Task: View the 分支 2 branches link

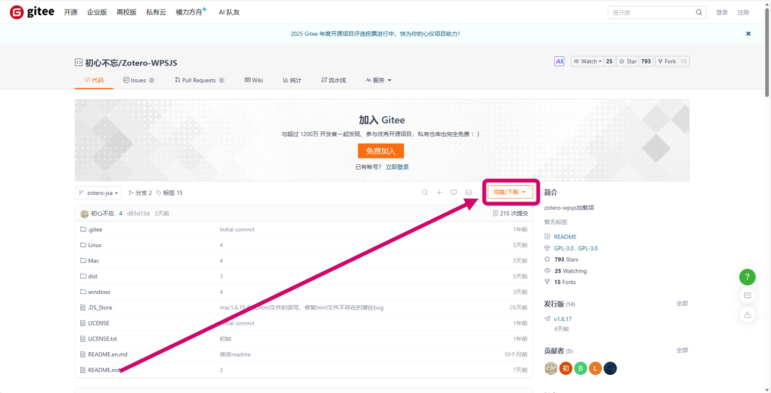Action: tap(140, 193)
